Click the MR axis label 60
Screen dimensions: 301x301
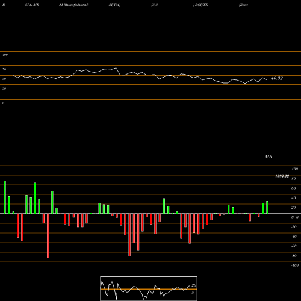[x=293, y=188]
